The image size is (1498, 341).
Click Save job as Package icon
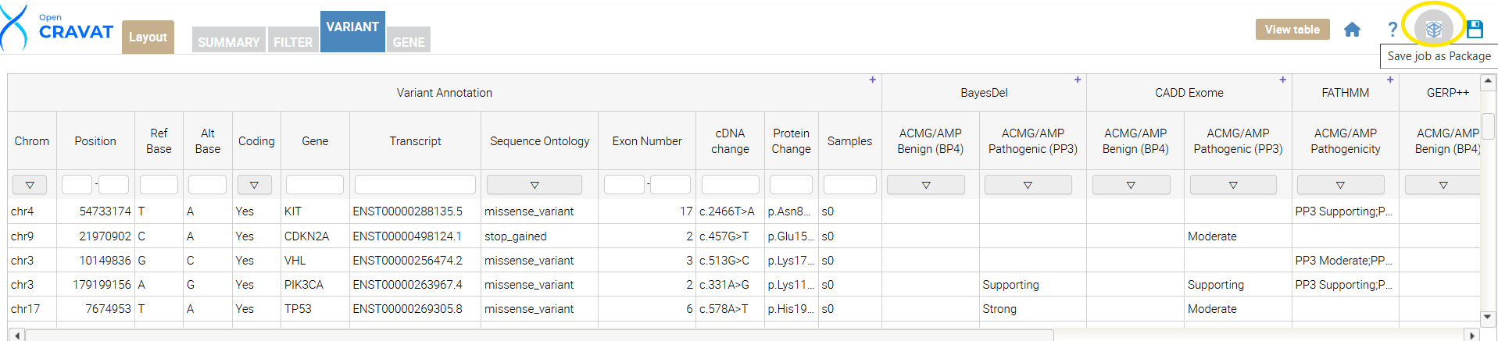click(1433, 30)
